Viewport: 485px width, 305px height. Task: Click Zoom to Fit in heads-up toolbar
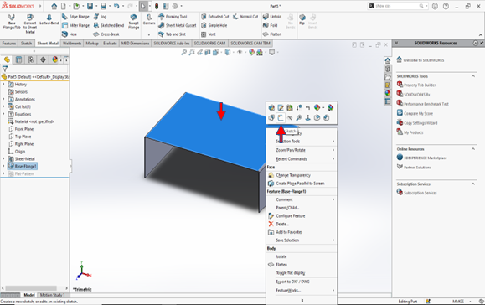point(183,52)
